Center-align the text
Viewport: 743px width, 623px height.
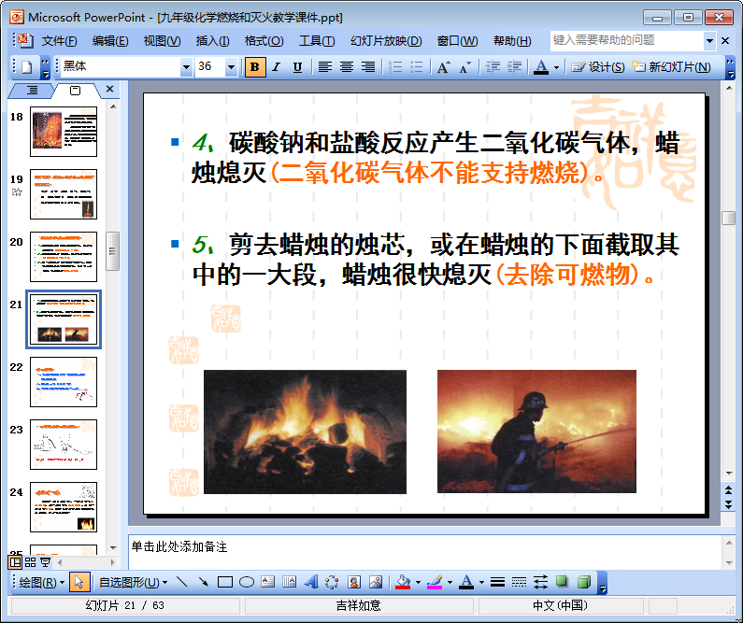[x=347, y=67]
